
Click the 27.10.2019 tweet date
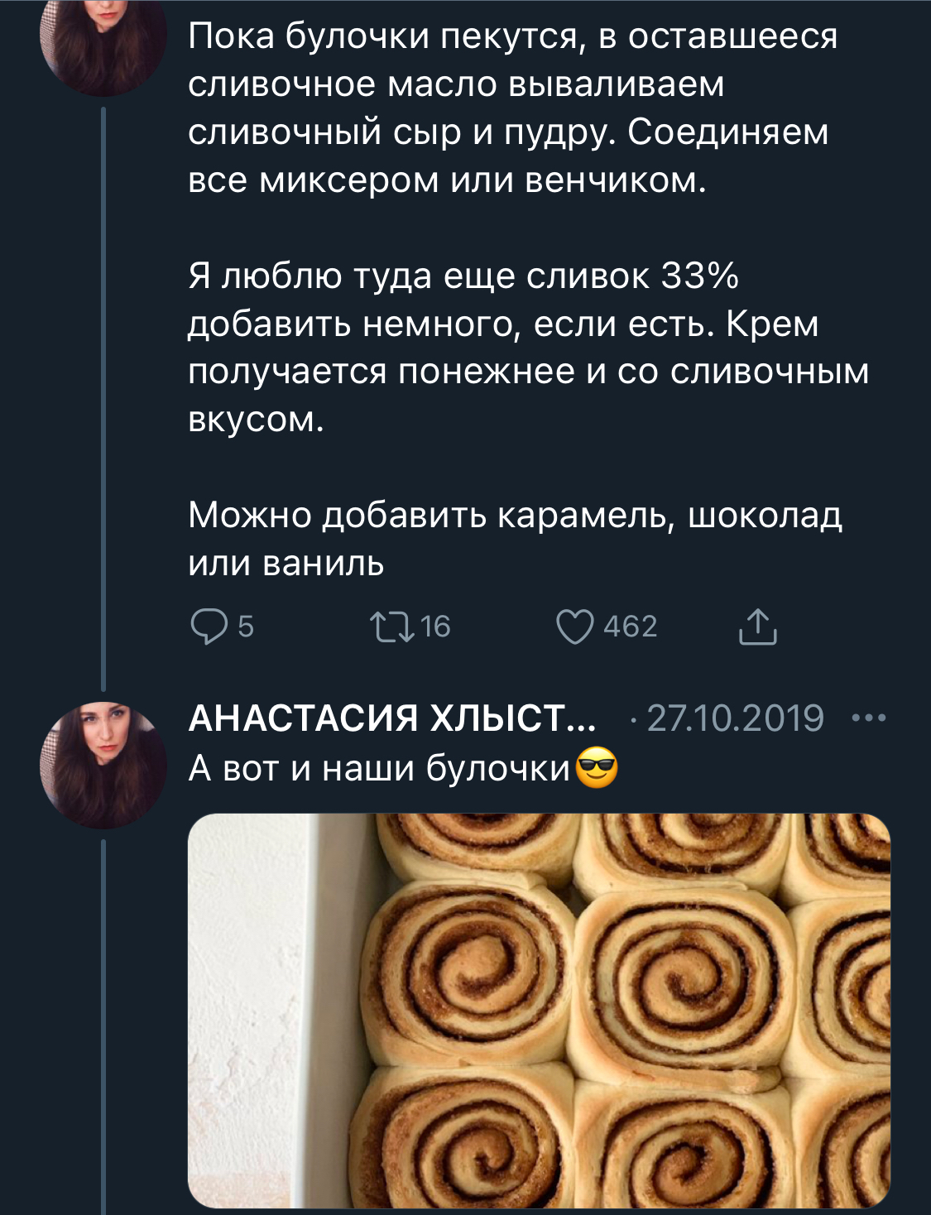735,718
